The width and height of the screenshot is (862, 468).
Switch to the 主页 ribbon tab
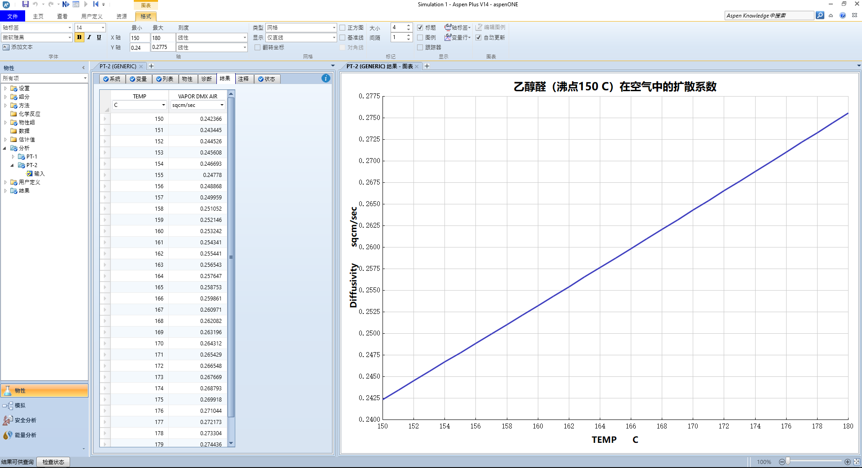click(38, 16)
